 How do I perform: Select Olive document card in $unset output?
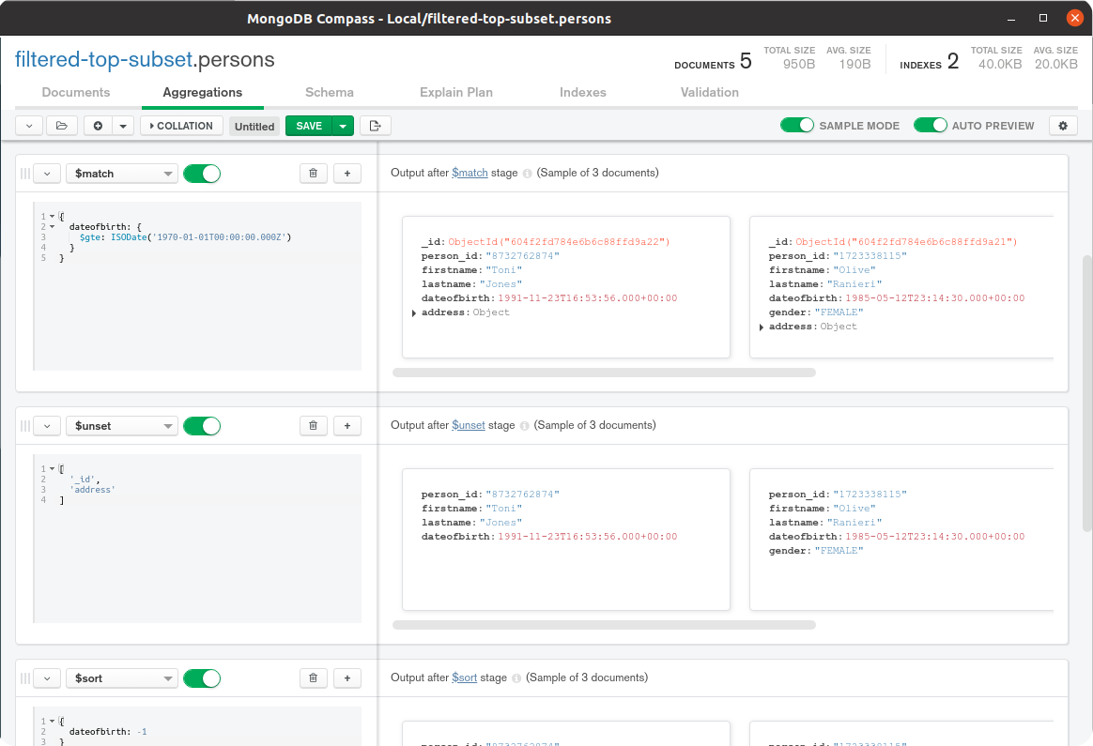901,540
